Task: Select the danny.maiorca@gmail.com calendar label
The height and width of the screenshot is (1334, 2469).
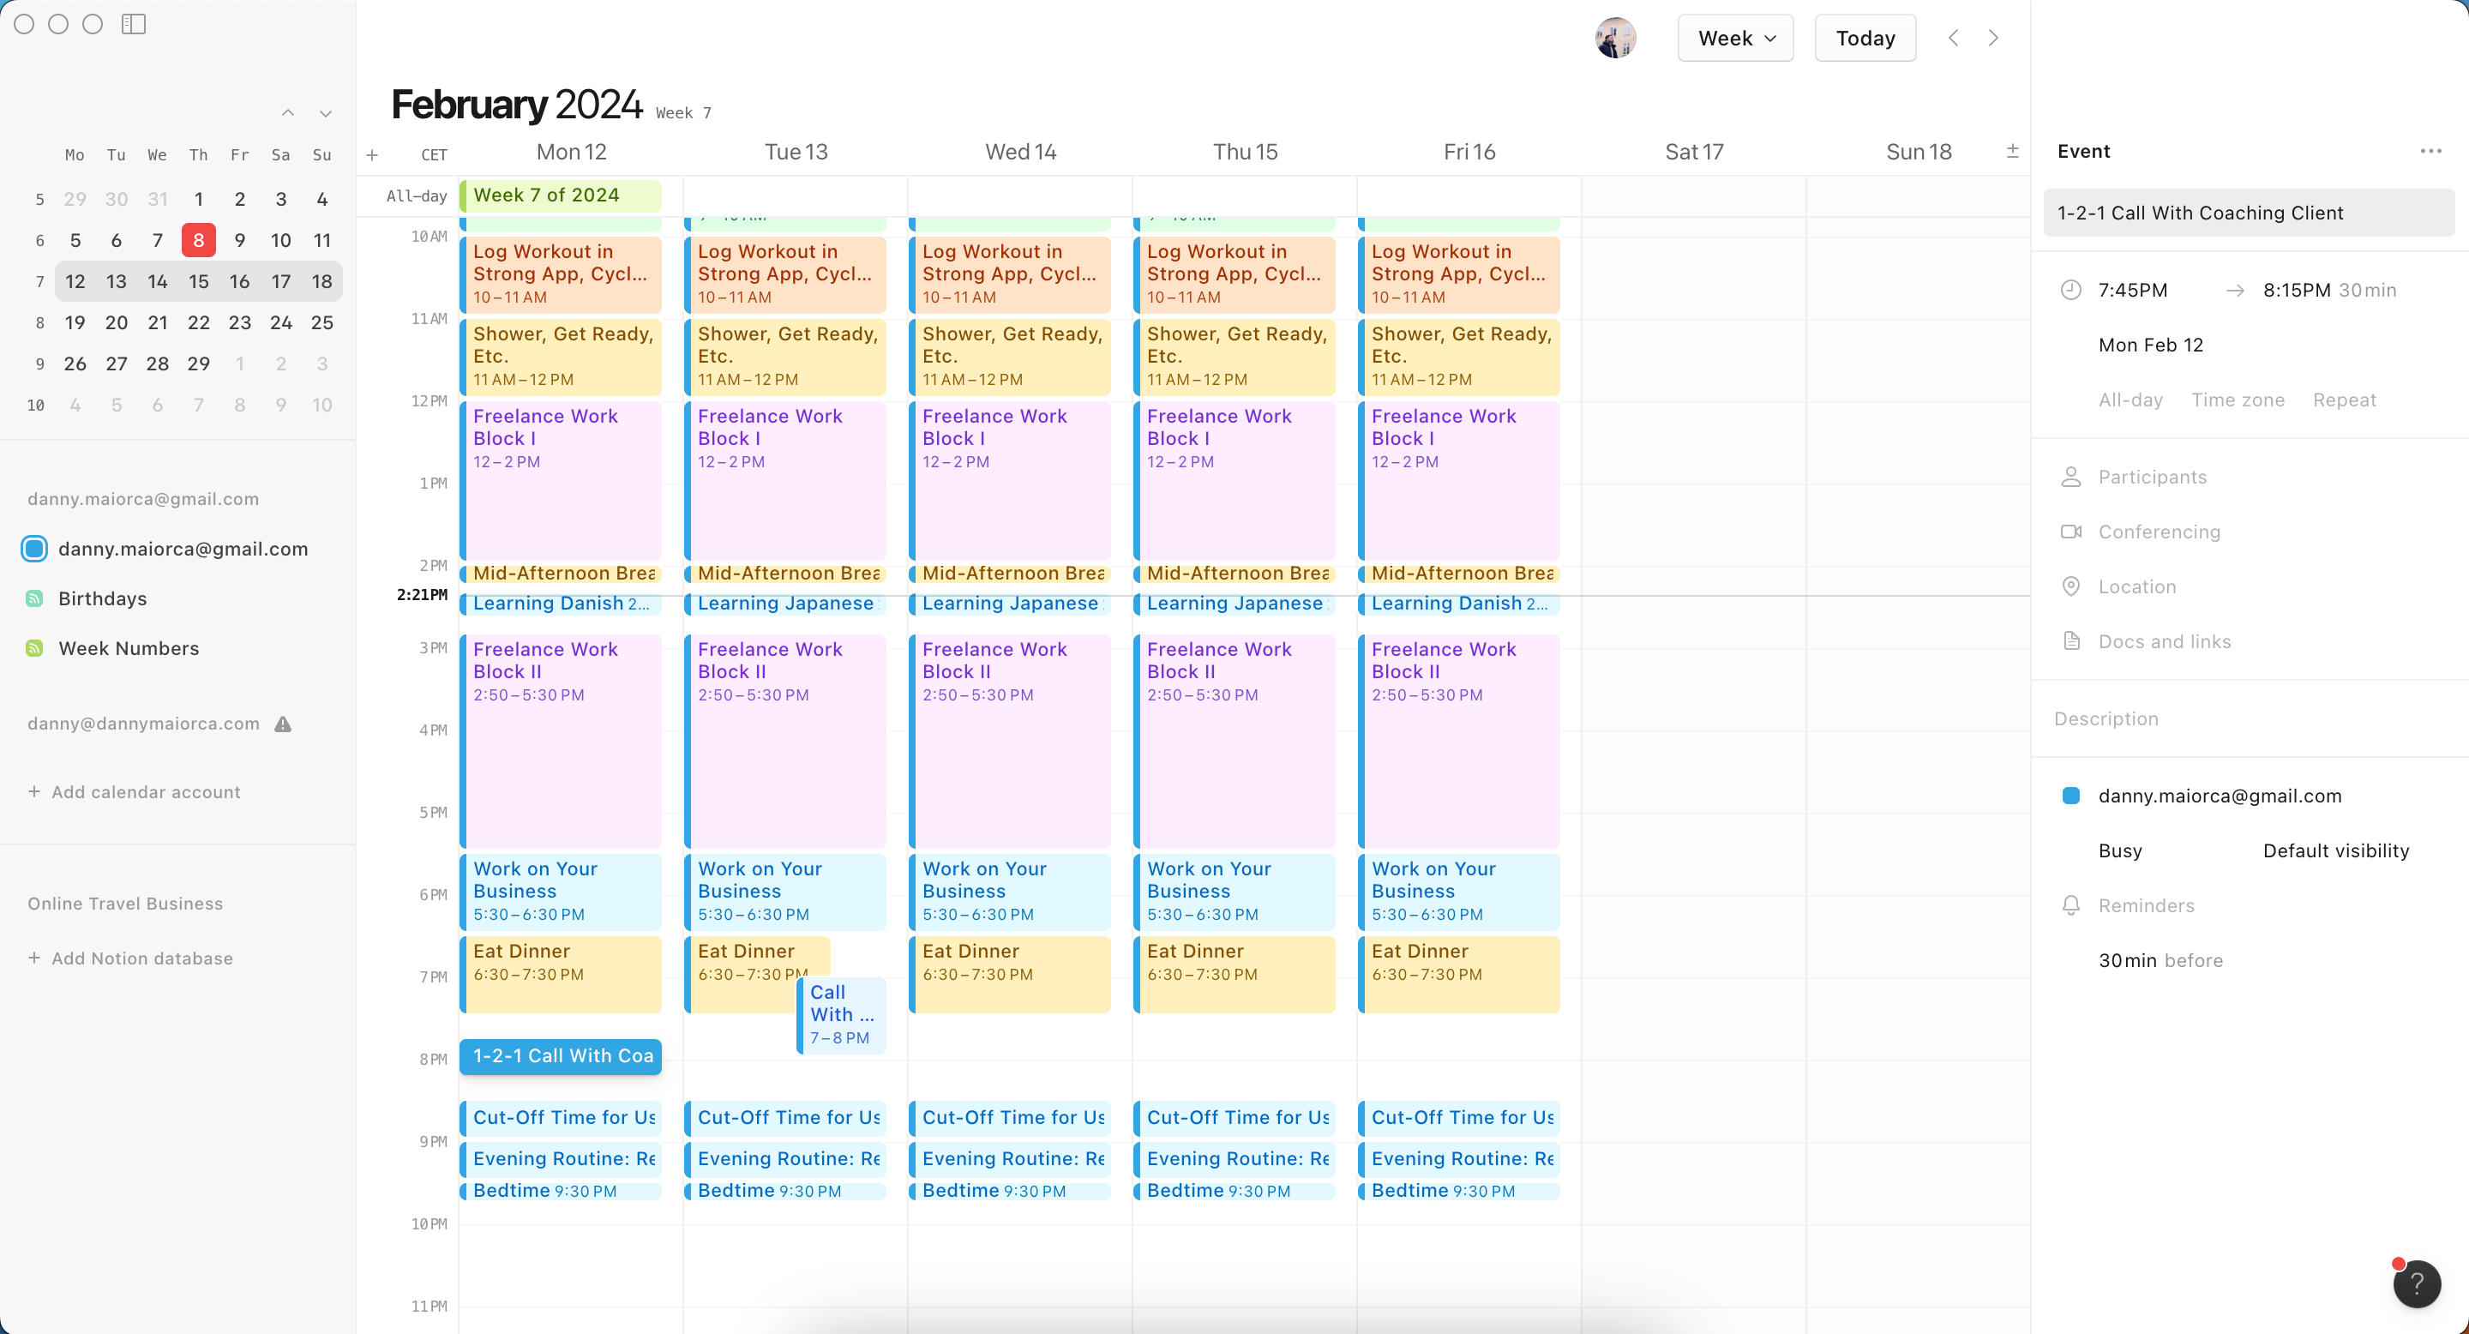Action: 183,547
